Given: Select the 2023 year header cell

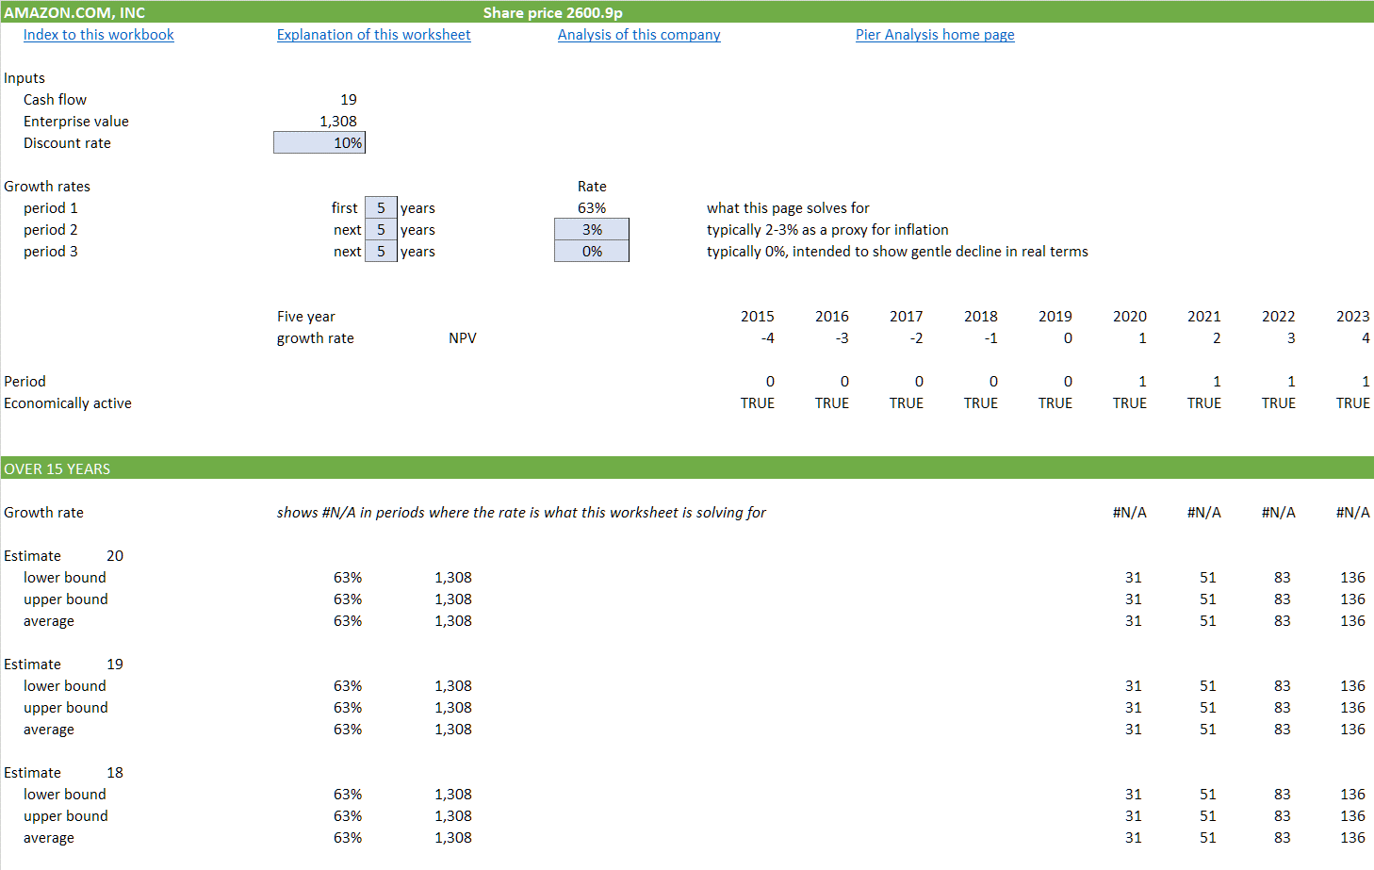Looking at the screenshot, I should [x=1353, y=316].
